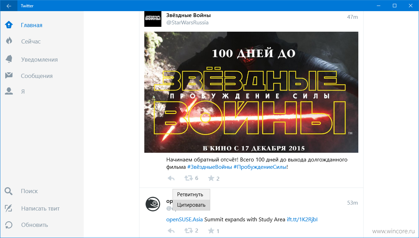Open hashtag #ПробуждениеСилы
Image resolution: width=419 pixels, height=238 pixels.
pyautogui.click(x=260, y=167)
